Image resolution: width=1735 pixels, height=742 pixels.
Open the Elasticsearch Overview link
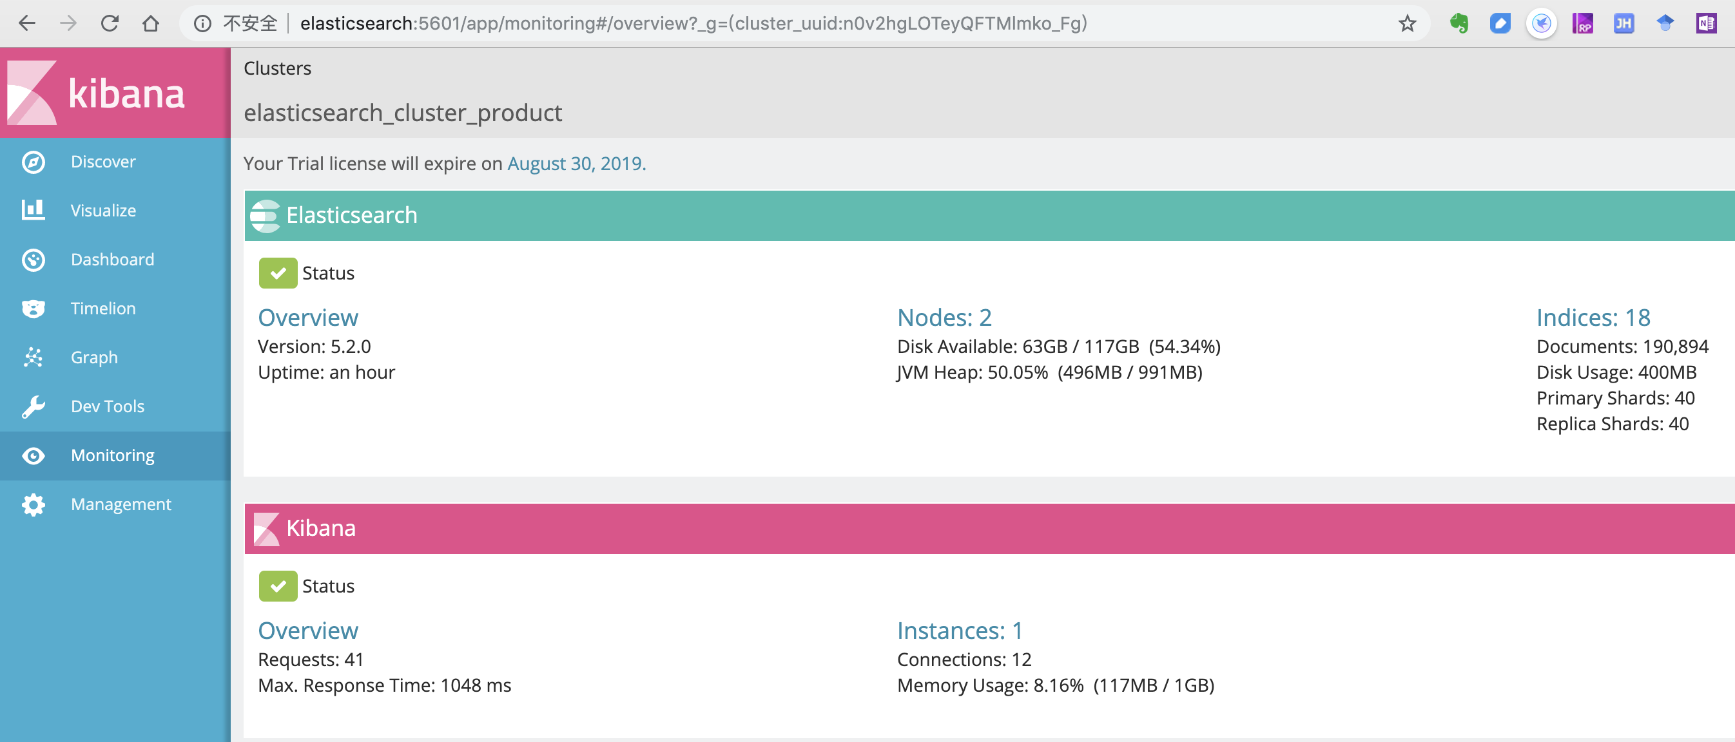(308, 318)
